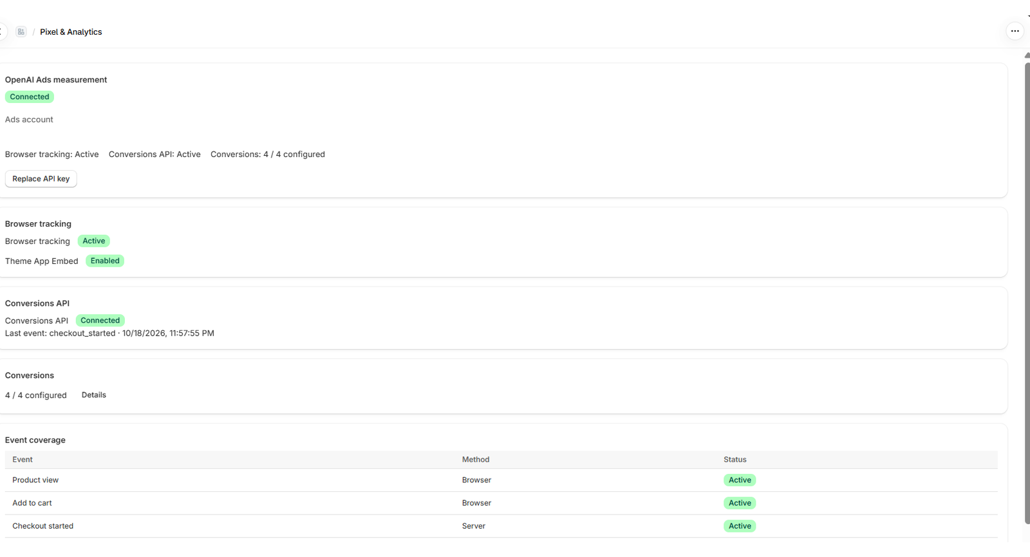Click the Active status in Checkout started row

coord(740,526)
